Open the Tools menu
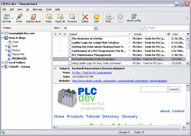The image size is (191, 136). pos(49,10)
